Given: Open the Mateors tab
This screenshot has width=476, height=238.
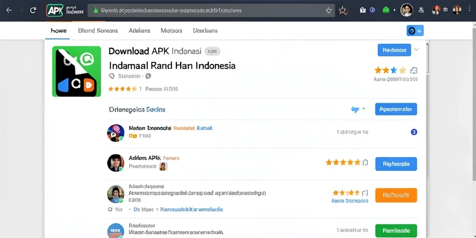Looking at the screenshot, I should click(x=172, y=31).
